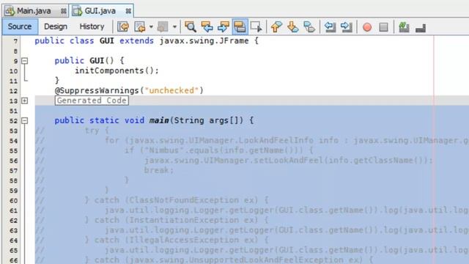469x264 pixels.
Task: Open the History view
Action: (92, 26)
